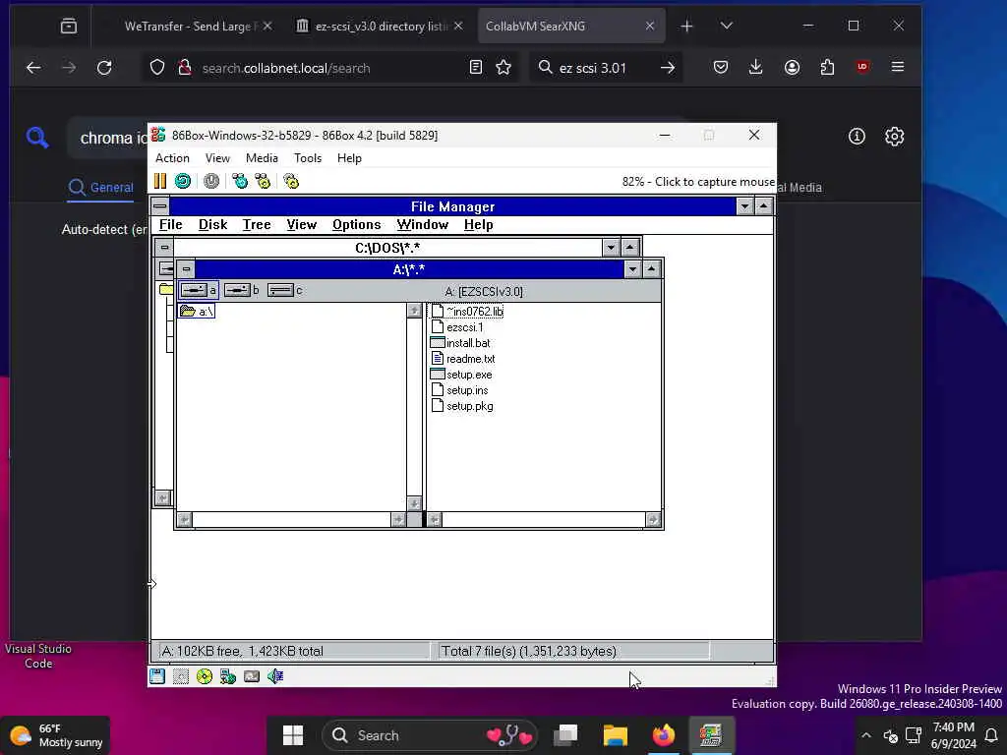Reload the Firefox page

click(x=104, y=68)
